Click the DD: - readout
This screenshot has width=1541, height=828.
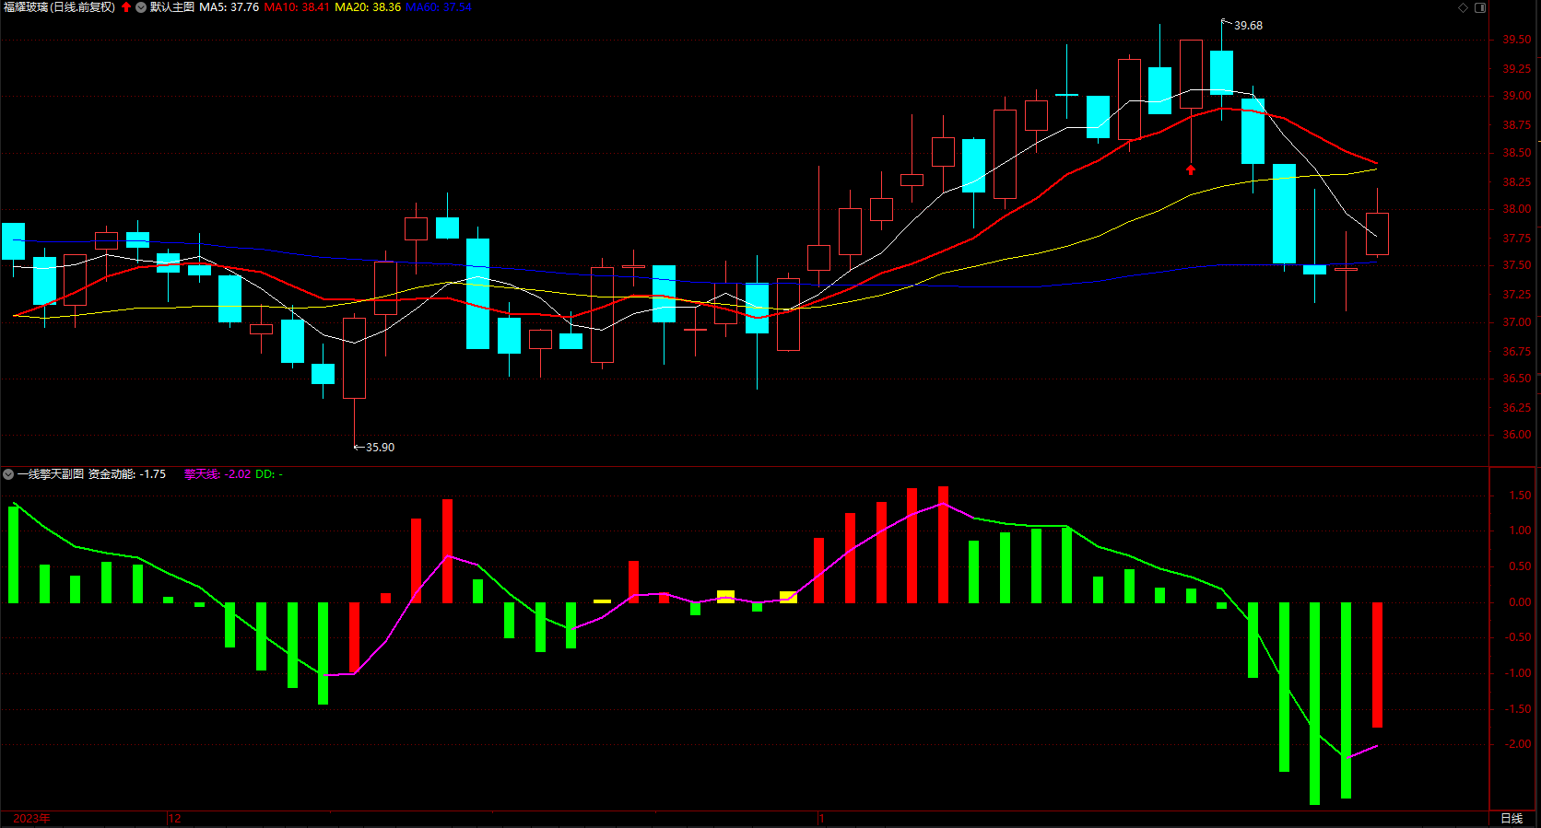269,474
